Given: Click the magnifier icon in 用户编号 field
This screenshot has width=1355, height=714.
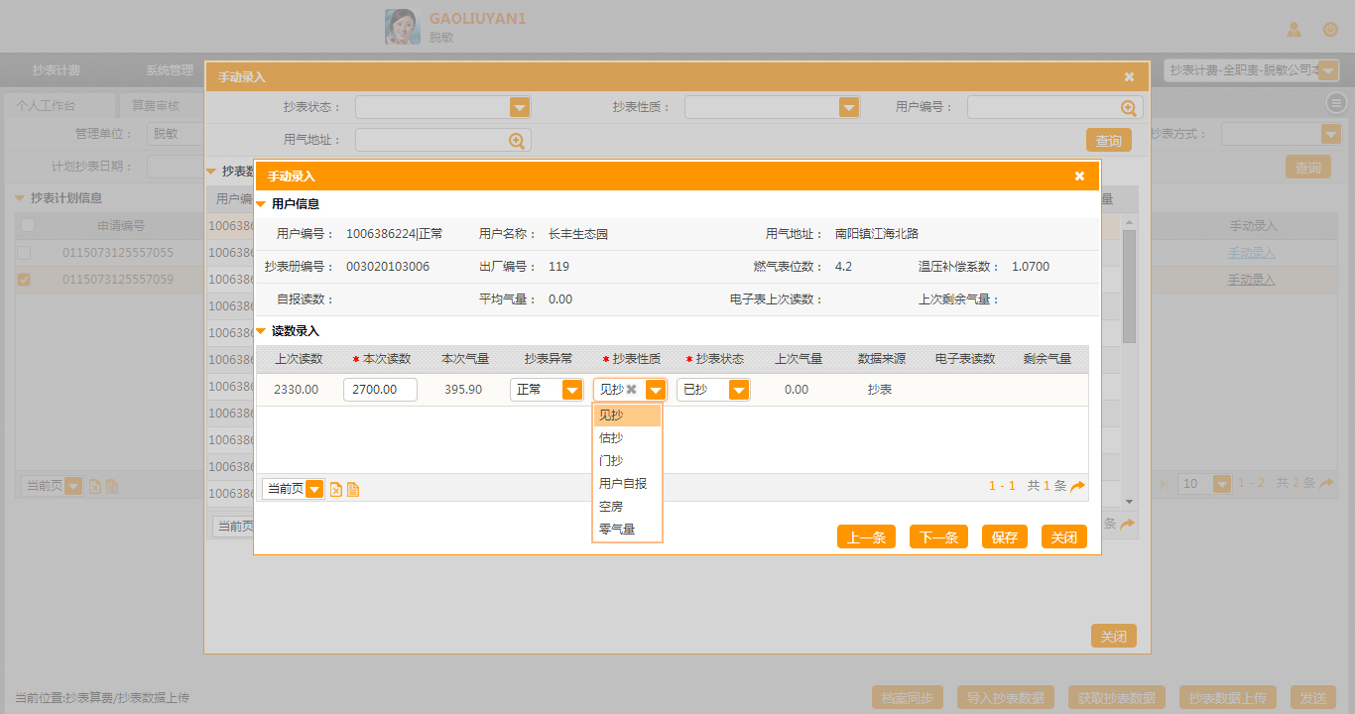Looking at the screenshot, I should pyautogui.click(x=1129, y=108).
